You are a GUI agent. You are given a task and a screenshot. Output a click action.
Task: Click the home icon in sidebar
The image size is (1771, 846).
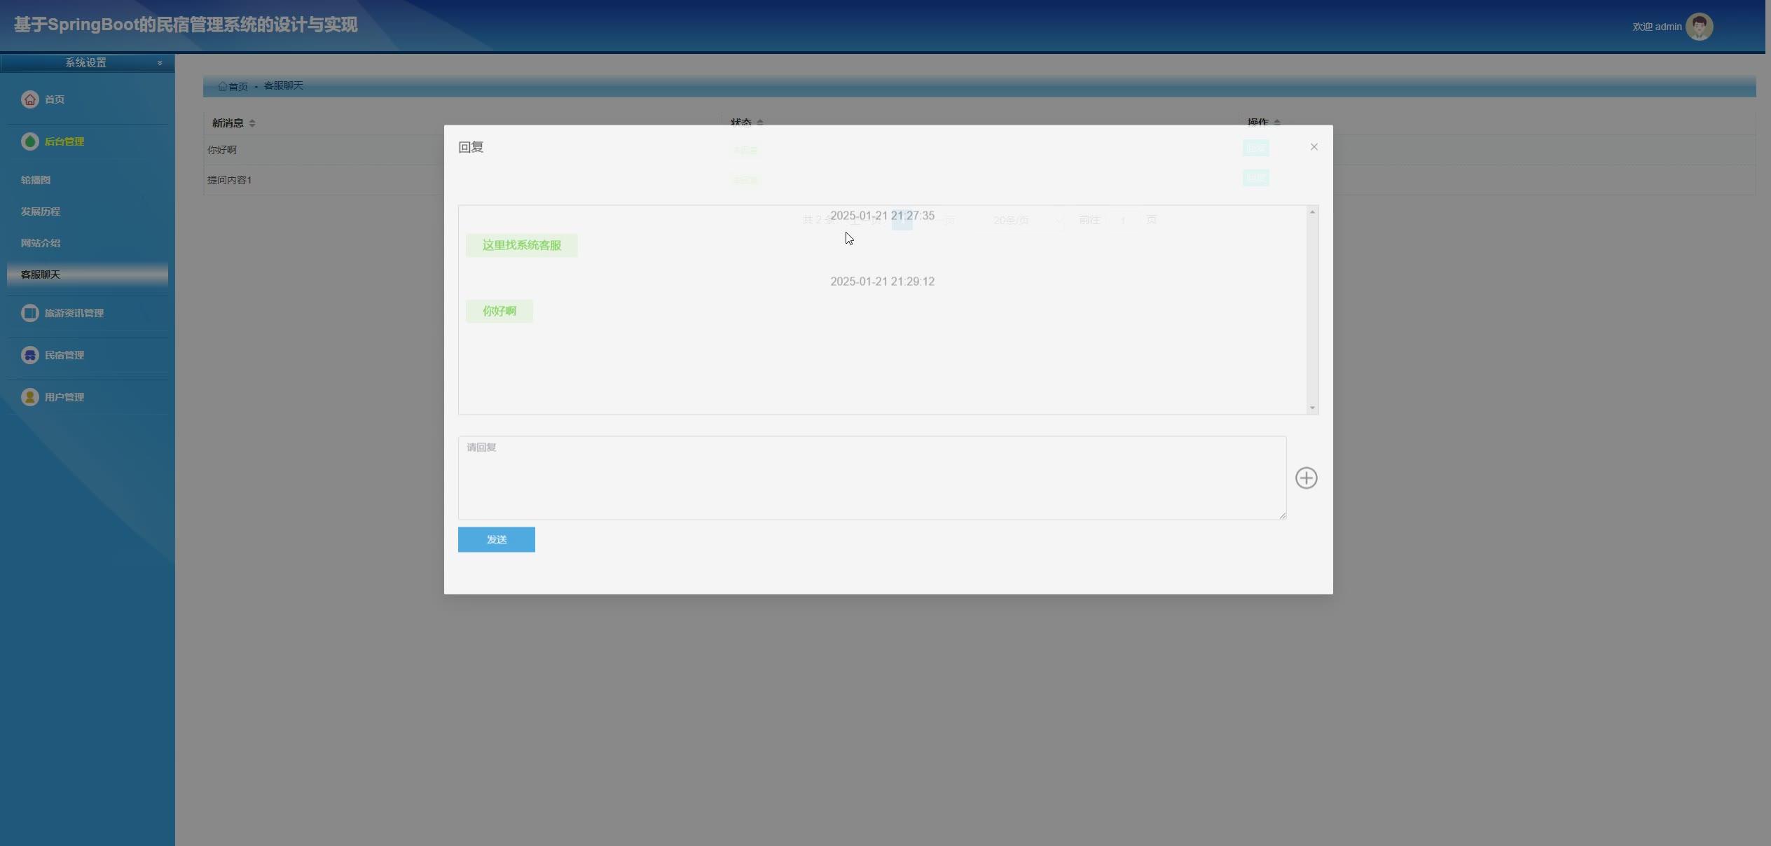click(29, 99)
